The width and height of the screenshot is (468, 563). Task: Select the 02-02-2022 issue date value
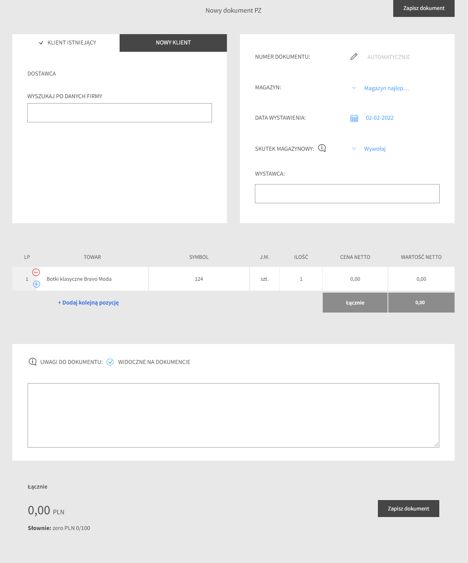tap(379, 118)
